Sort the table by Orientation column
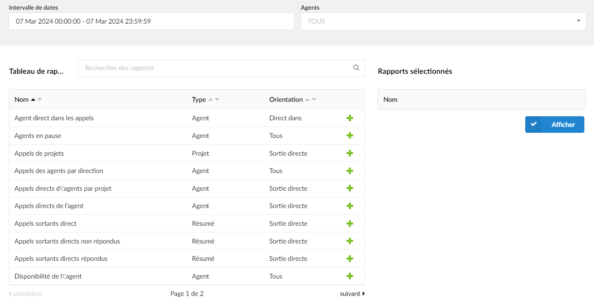 pos(293,100)
